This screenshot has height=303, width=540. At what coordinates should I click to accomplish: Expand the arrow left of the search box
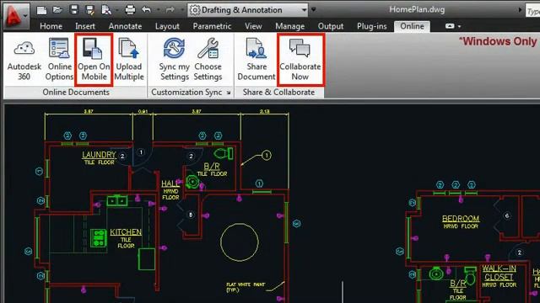point(520,10)
